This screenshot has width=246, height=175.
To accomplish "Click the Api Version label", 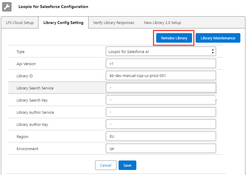I will coord(26,64).
